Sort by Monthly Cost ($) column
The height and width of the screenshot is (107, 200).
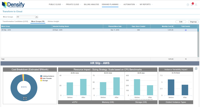pyautogui.click(x=162, y=26)
